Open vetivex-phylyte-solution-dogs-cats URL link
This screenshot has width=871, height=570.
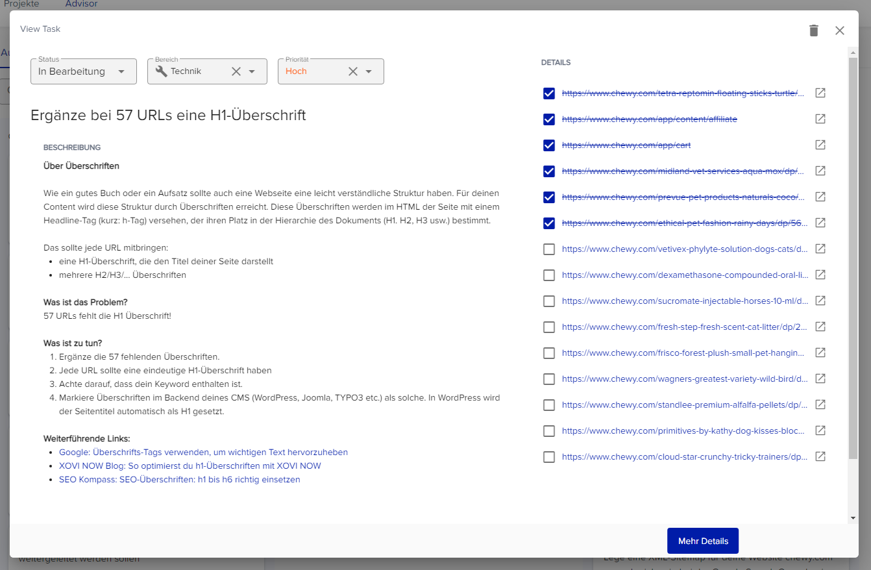pos(685,249)
